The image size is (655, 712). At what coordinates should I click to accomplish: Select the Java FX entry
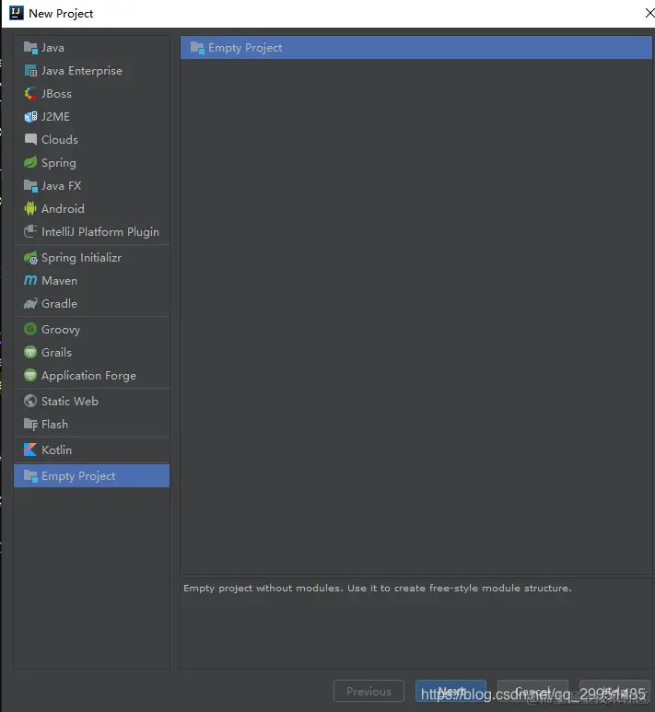(x=92, y=186)
